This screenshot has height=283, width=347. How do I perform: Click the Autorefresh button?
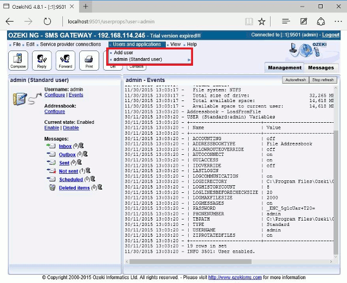[295, 80]
